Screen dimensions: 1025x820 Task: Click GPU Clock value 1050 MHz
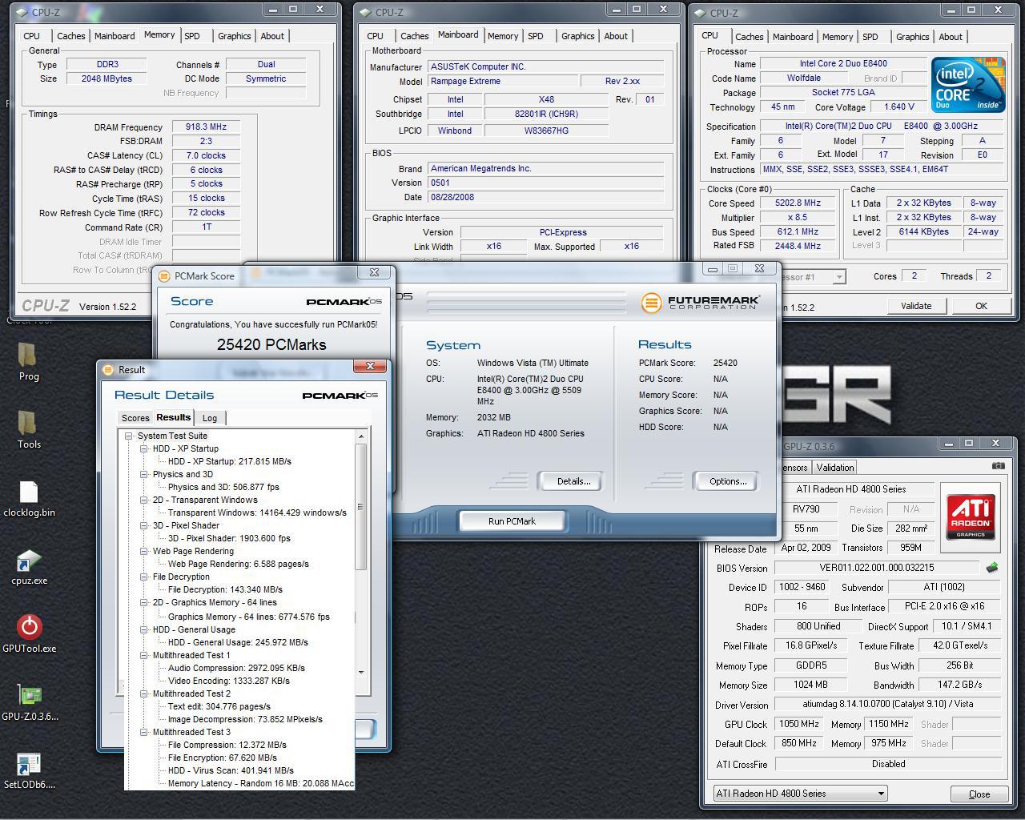pos(798,724)
